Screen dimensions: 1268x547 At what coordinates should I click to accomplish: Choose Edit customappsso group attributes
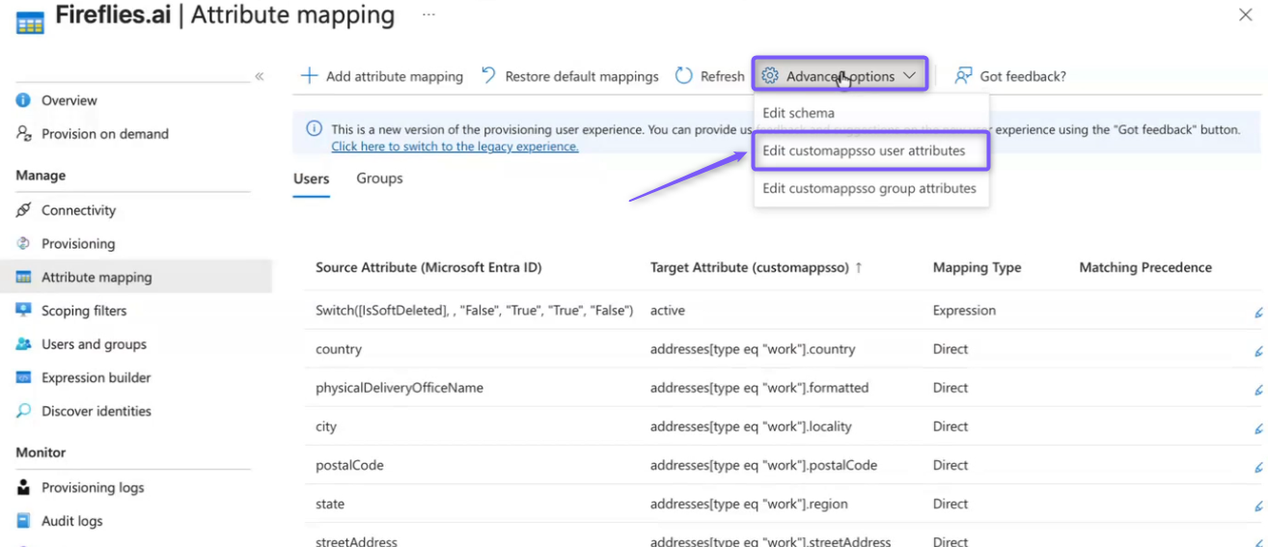pyautogui.click(x=870, y=188)
